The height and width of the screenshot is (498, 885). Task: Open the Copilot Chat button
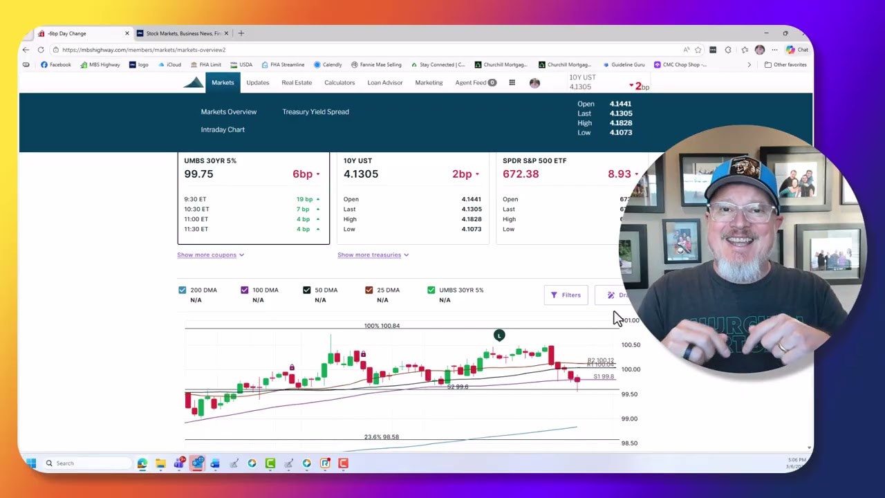(797, 50)
